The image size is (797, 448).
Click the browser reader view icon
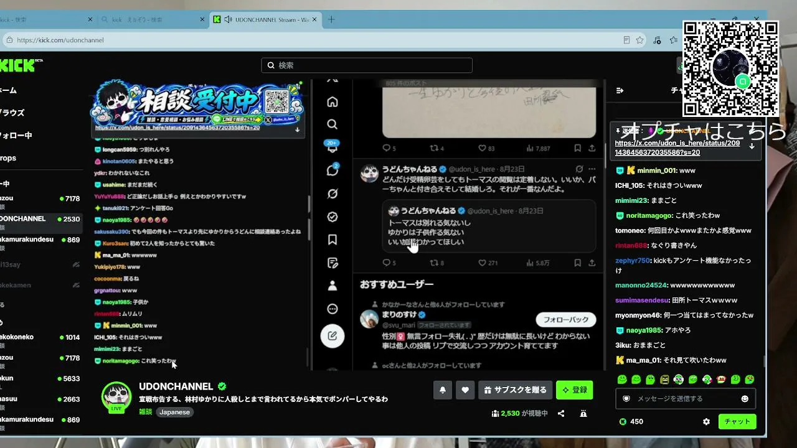(x=626, y=40)
